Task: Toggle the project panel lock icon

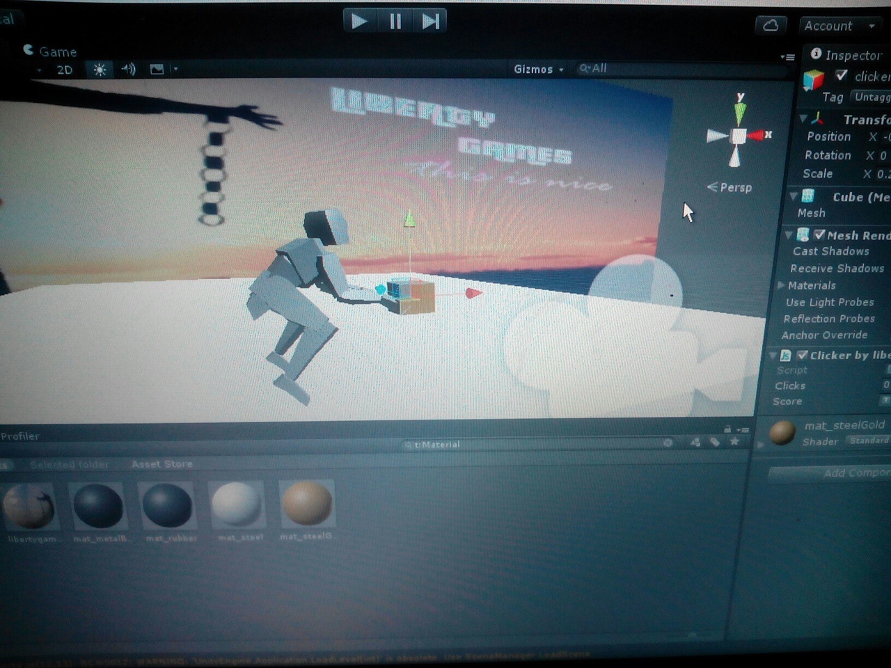Action: point(727,429)
